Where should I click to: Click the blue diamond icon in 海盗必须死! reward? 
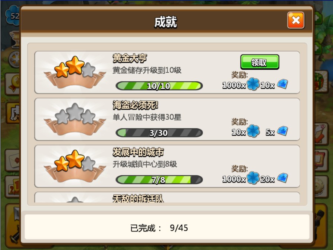click(x=283, y=131)
